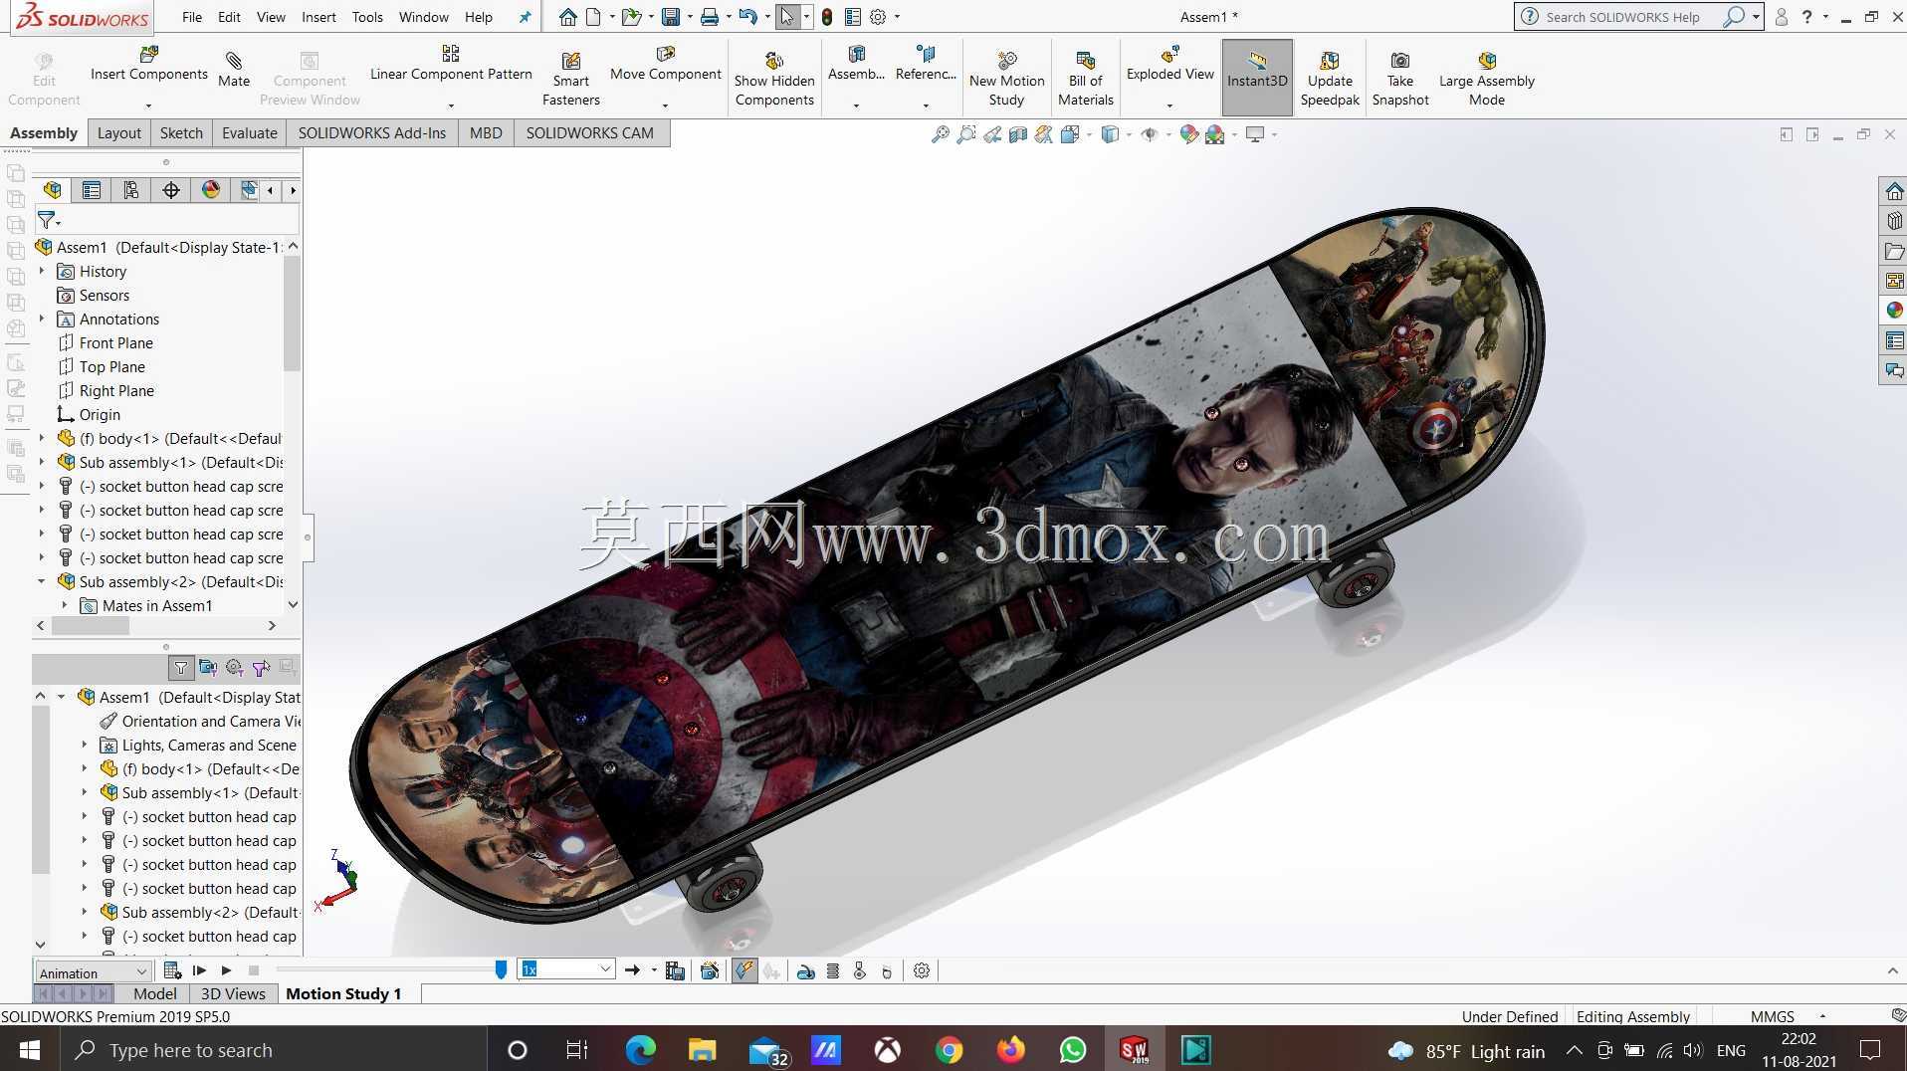Click Show Hidden Components

pos(774,79)
